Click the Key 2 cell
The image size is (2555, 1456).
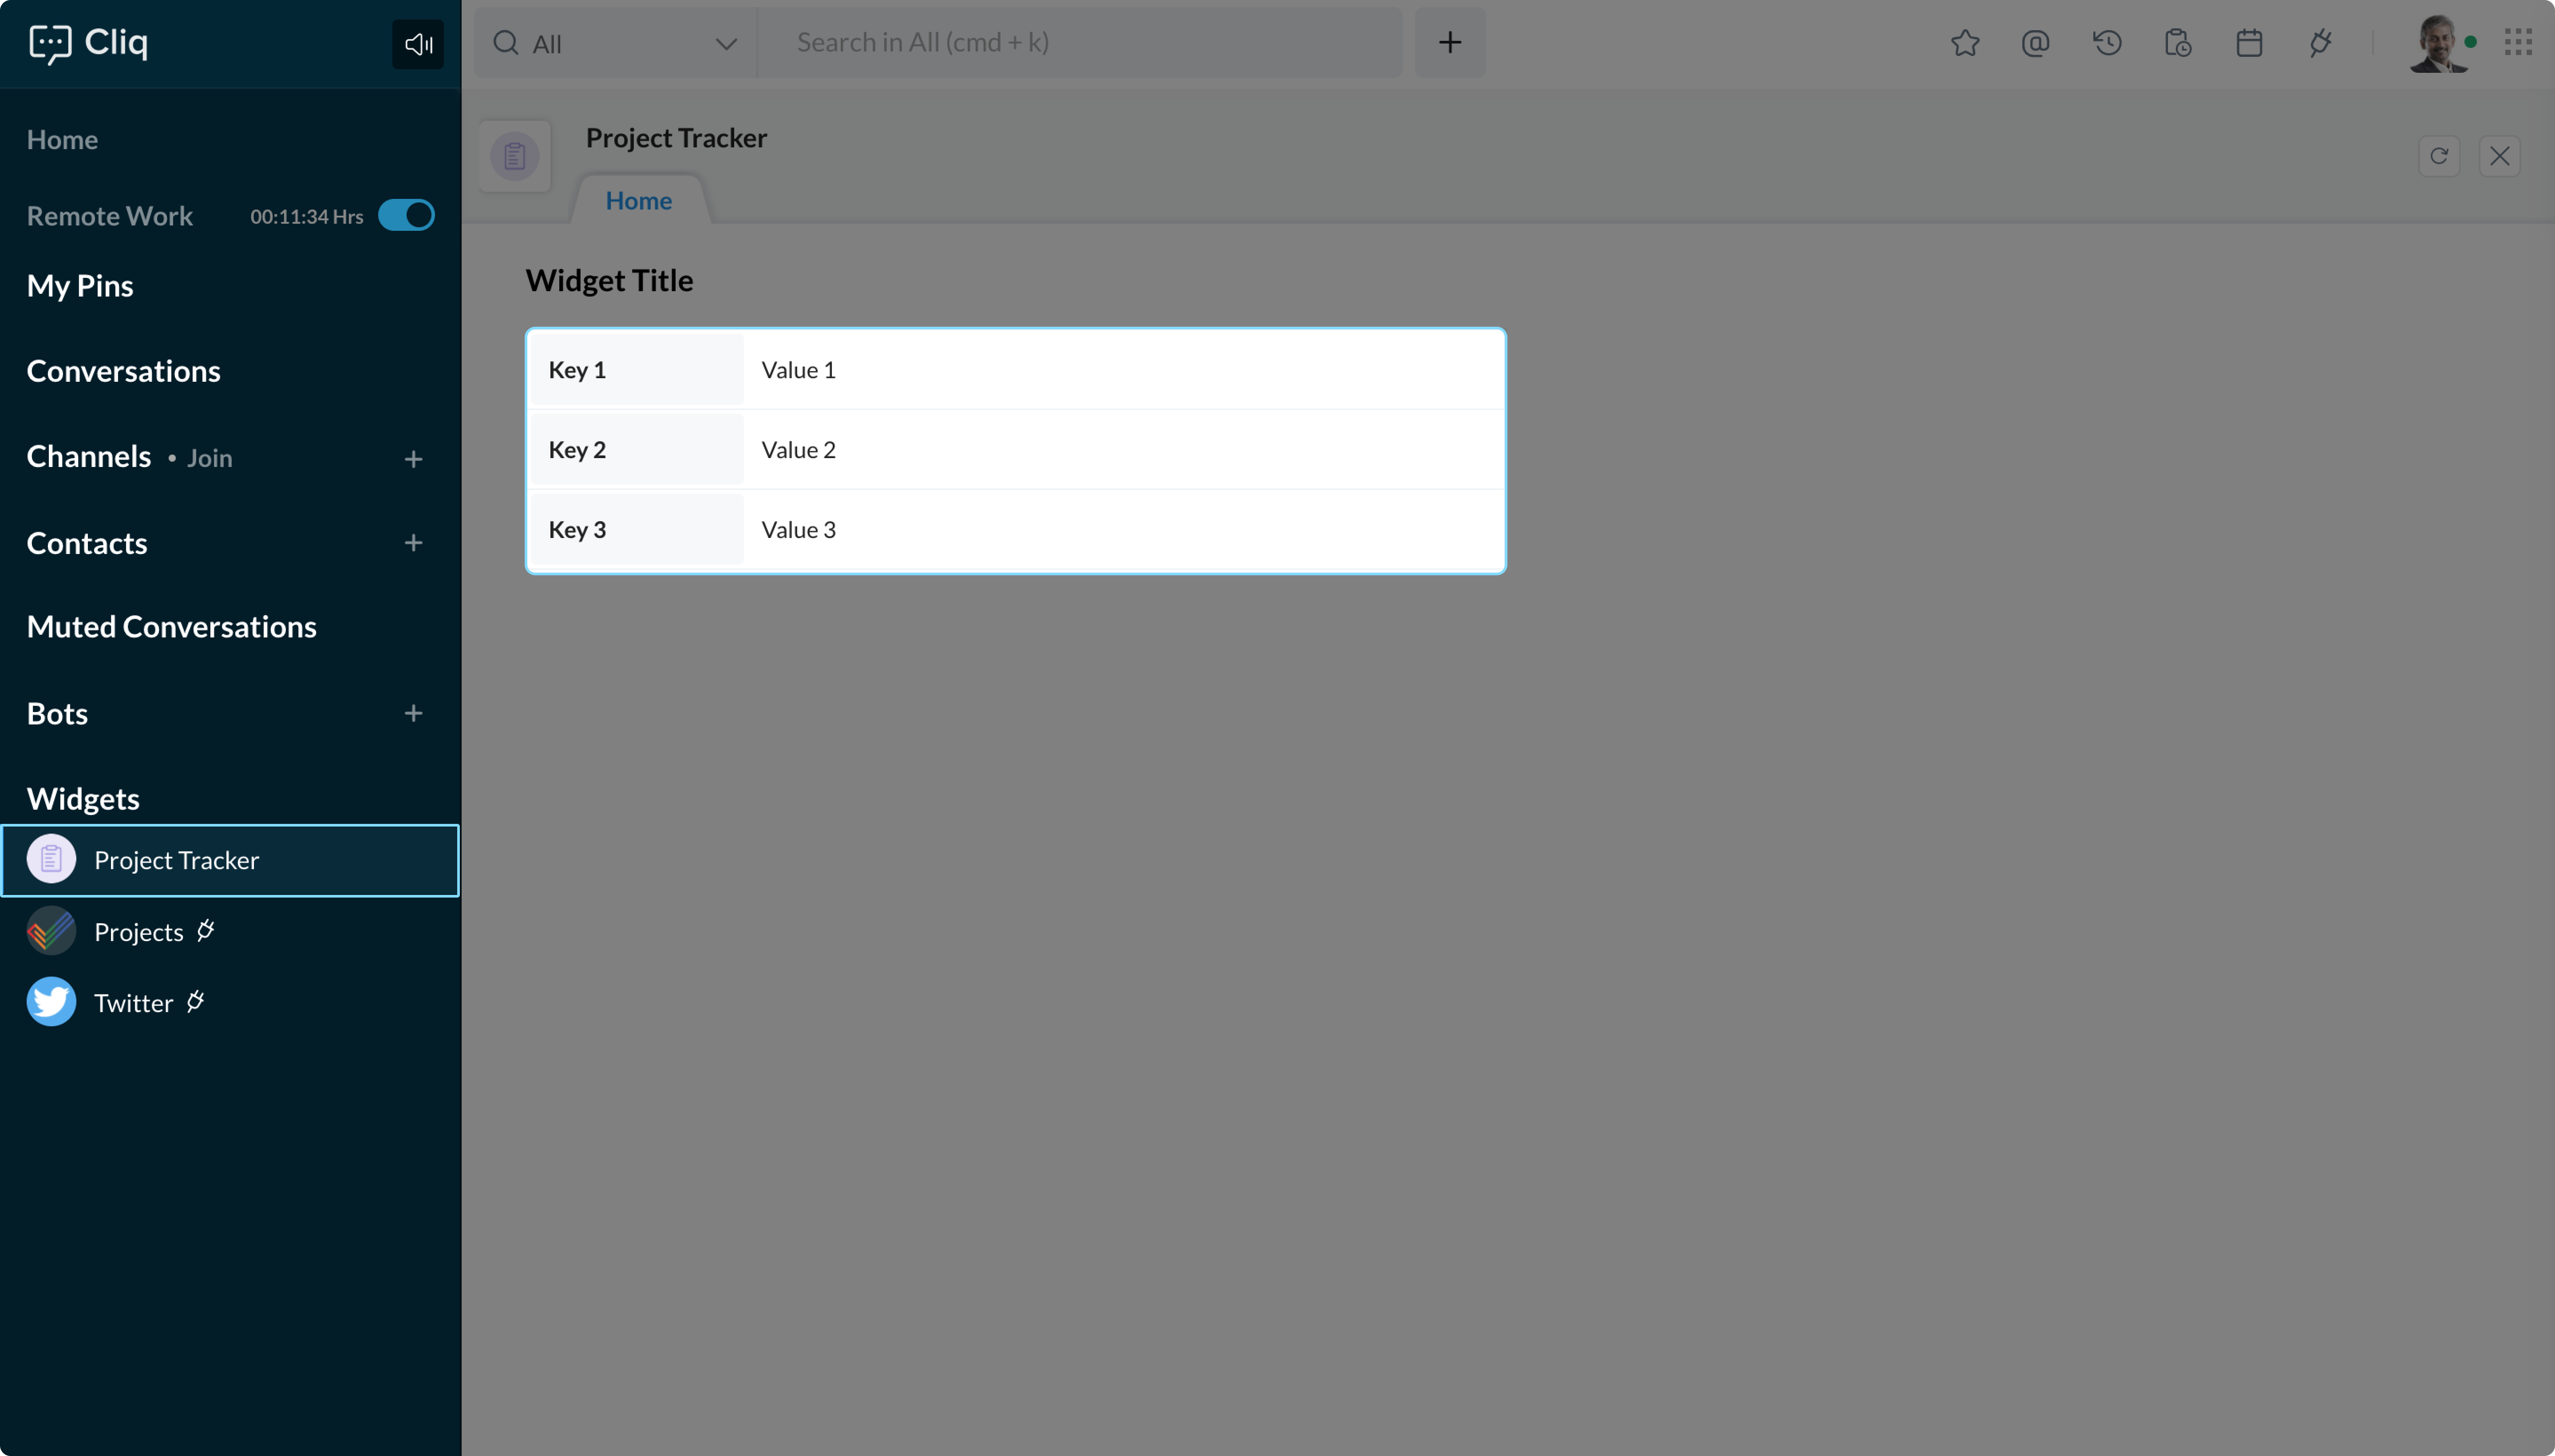(637, 450)
